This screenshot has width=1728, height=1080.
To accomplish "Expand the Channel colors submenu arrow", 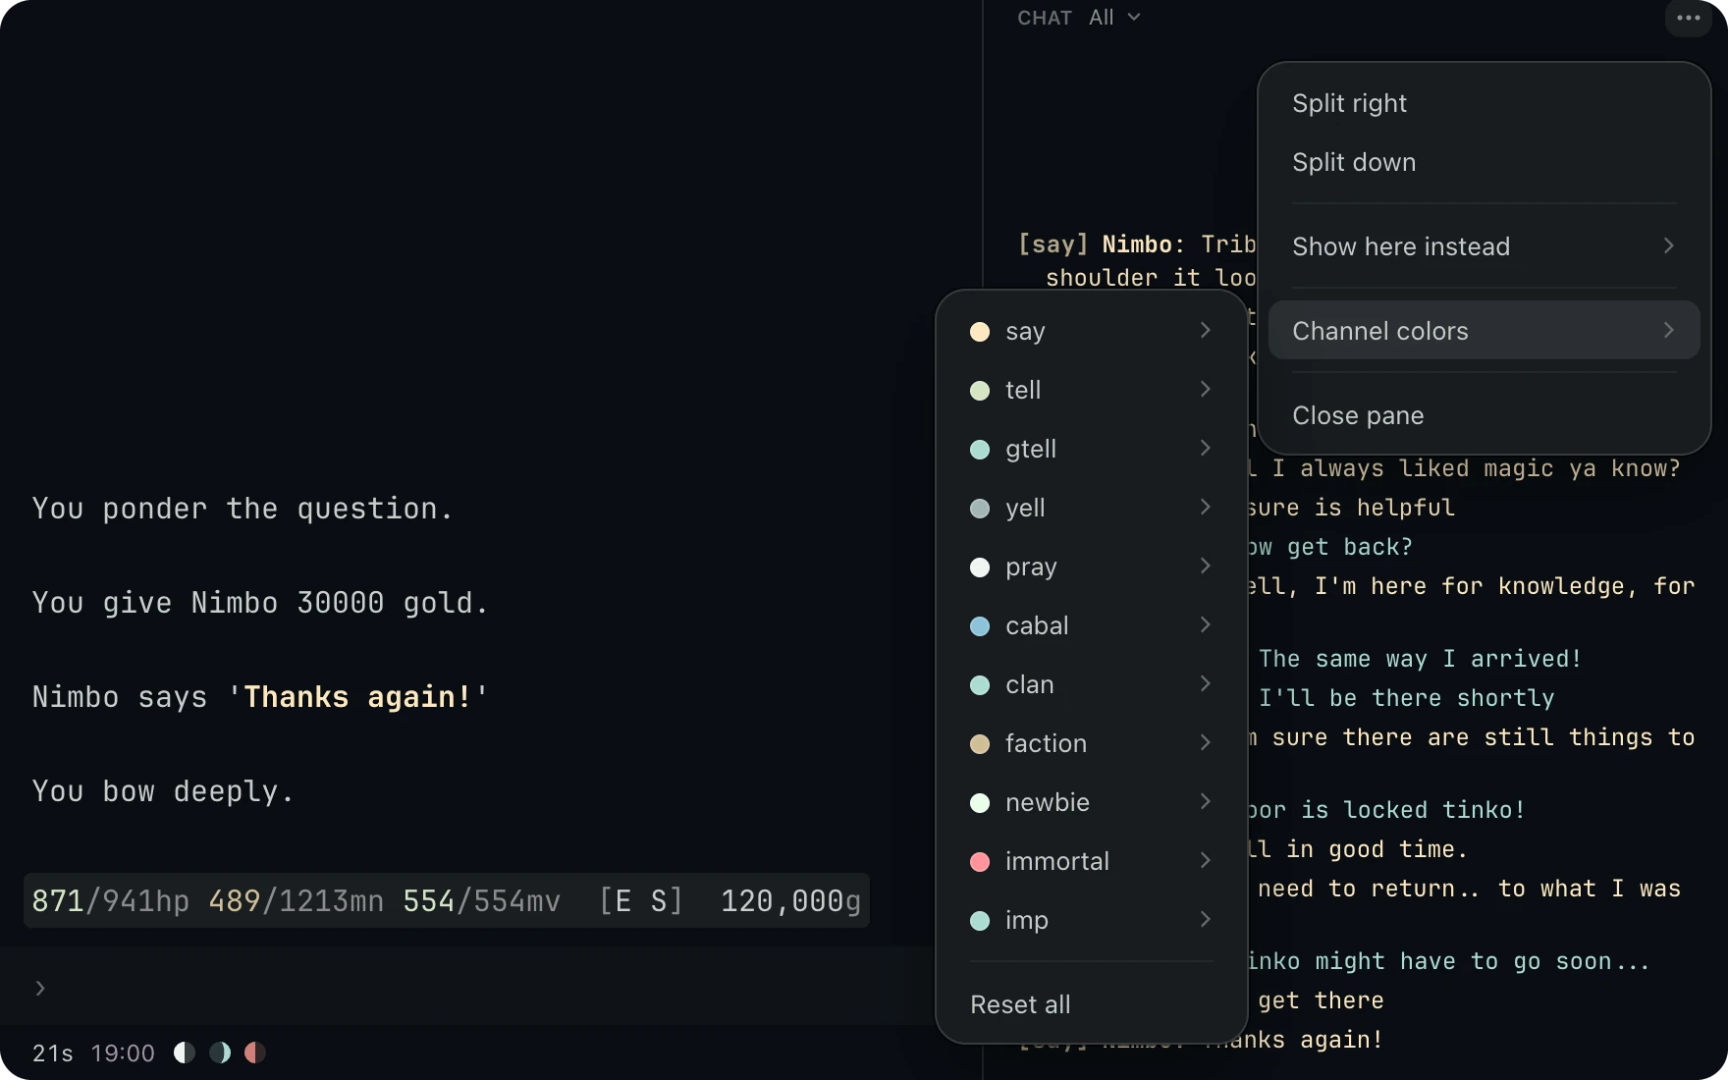I will tap(1668, 330).
